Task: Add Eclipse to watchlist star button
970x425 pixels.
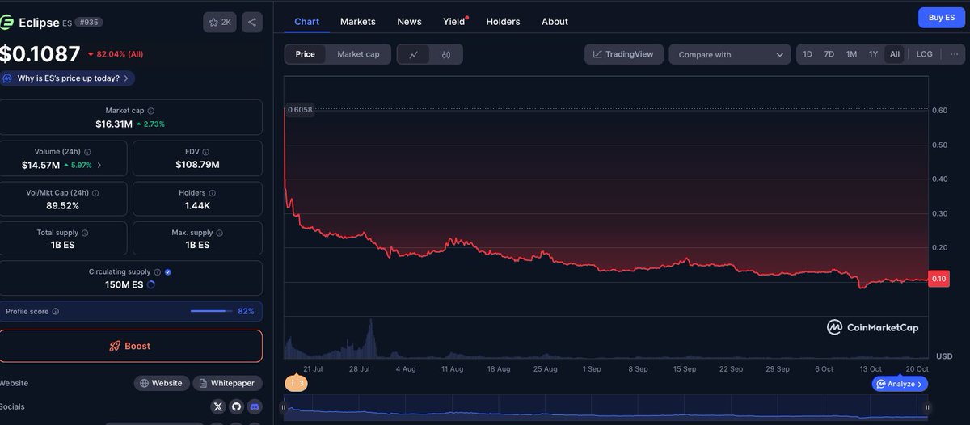Action: (x=220, y=23)
